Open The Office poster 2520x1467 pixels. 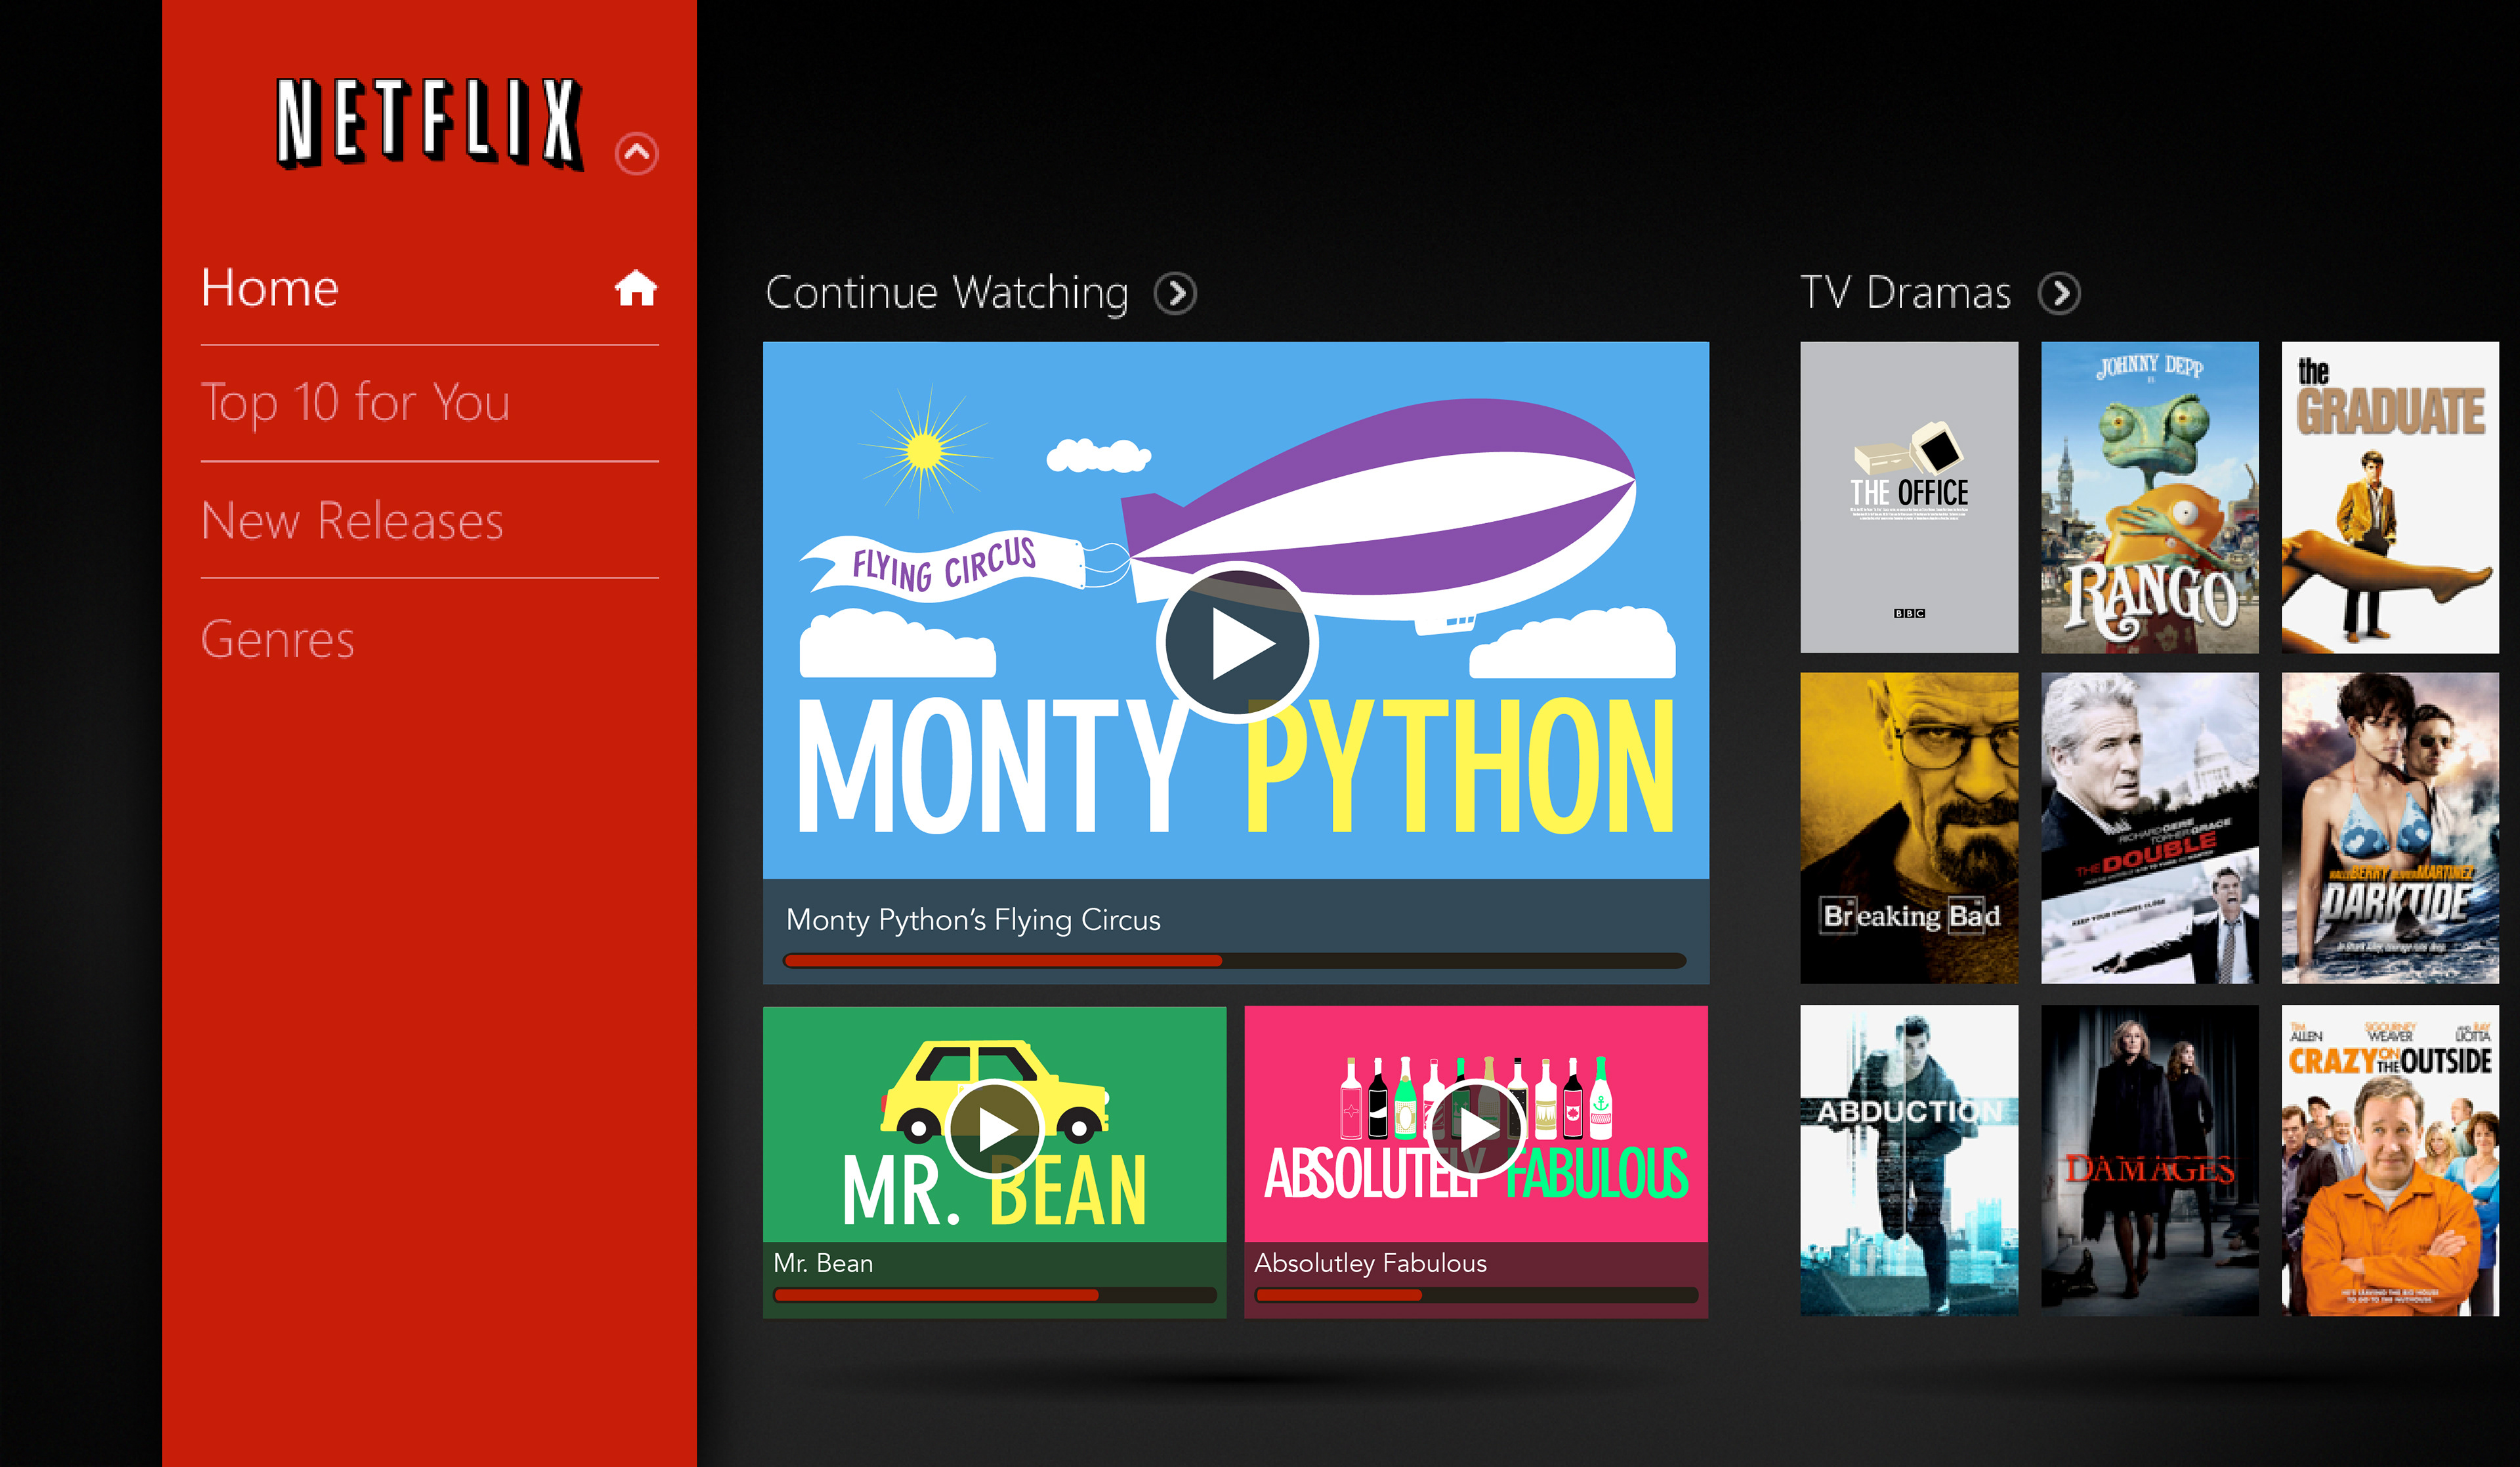point(1909,497)
